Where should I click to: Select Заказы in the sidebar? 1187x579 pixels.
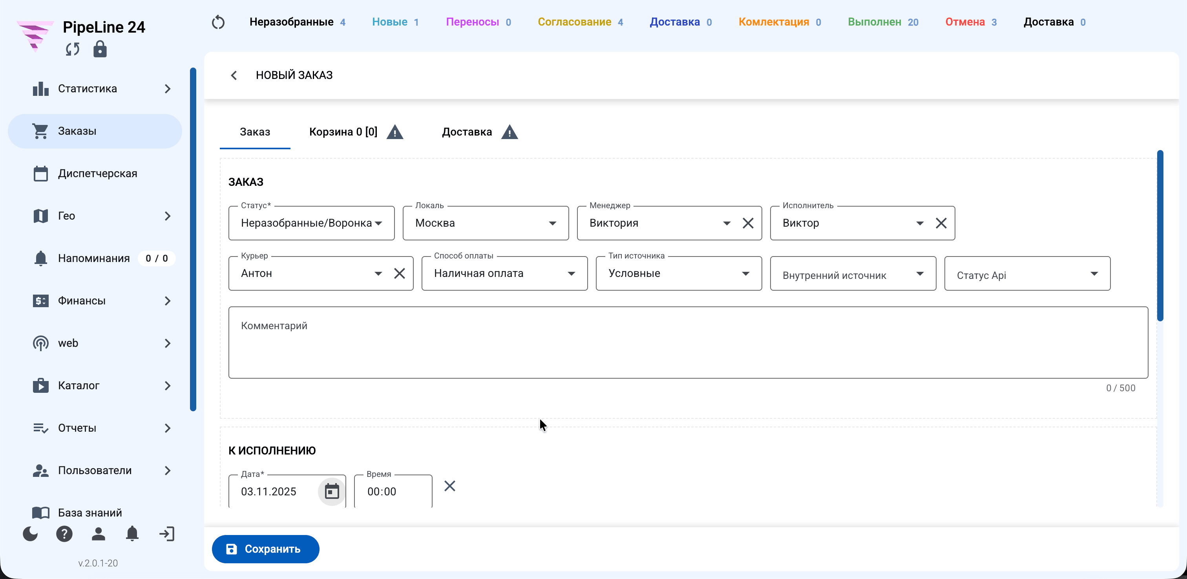pos(95,131)
